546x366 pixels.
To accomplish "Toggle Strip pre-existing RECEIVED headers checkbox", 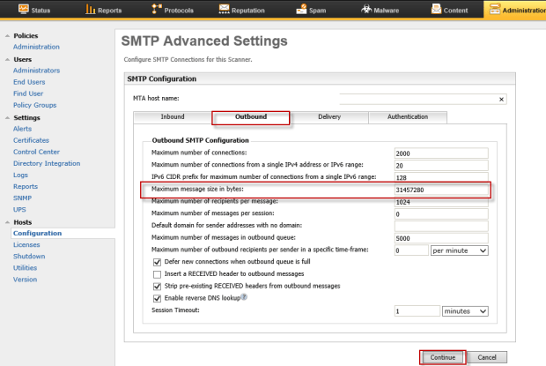I will pyautogui.click(x=158, y=287).
